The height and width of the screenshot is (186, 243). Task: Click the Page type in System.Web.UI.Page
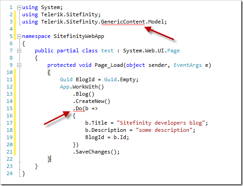(174, 51)
